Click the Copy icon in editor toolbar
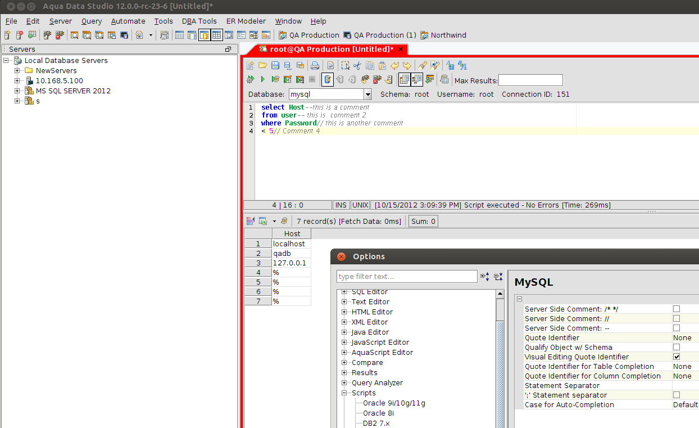 click(x=370, y=65)
